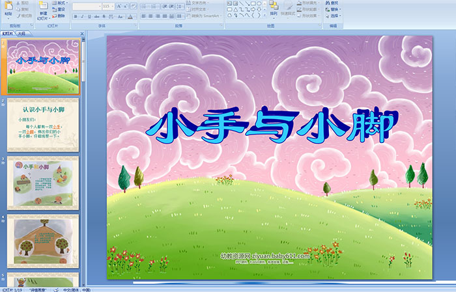Open the clipboard pane launcher

[31, 25]
